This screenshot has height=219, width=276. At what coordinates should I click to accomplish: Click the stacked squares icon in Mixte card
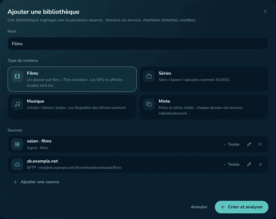(x=149, y=104)
